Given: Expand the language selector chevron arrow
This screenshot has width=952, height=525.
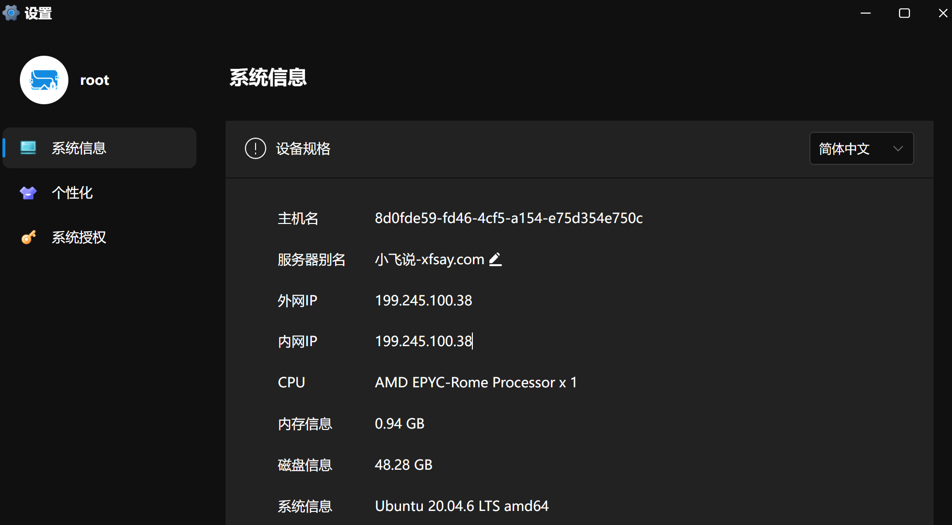Looking at the screenshot, I should pyautogui.click(x=898, y=148).
